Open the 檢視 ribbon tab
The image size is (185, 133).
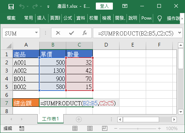click(107, 18)
